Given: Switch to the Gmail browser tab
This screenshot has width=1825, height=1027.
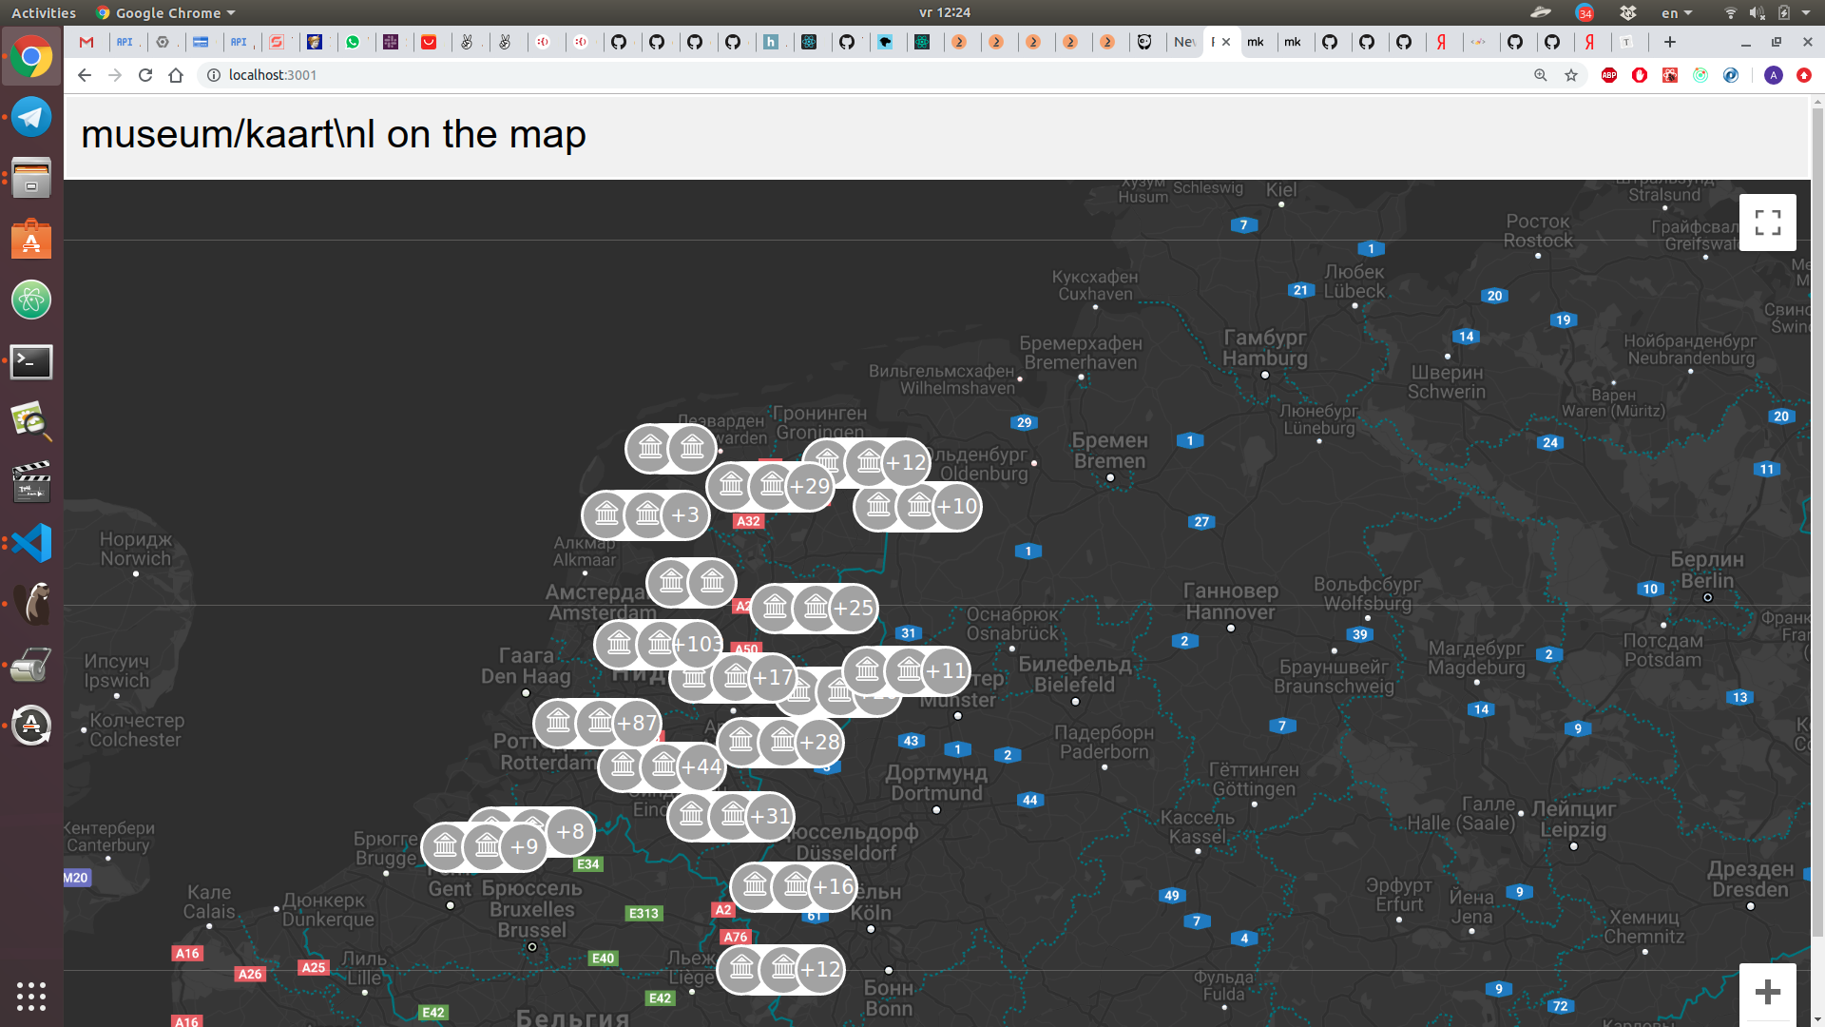Looking at the screenshot, I should pyautogui.click(x=86, y=42).
